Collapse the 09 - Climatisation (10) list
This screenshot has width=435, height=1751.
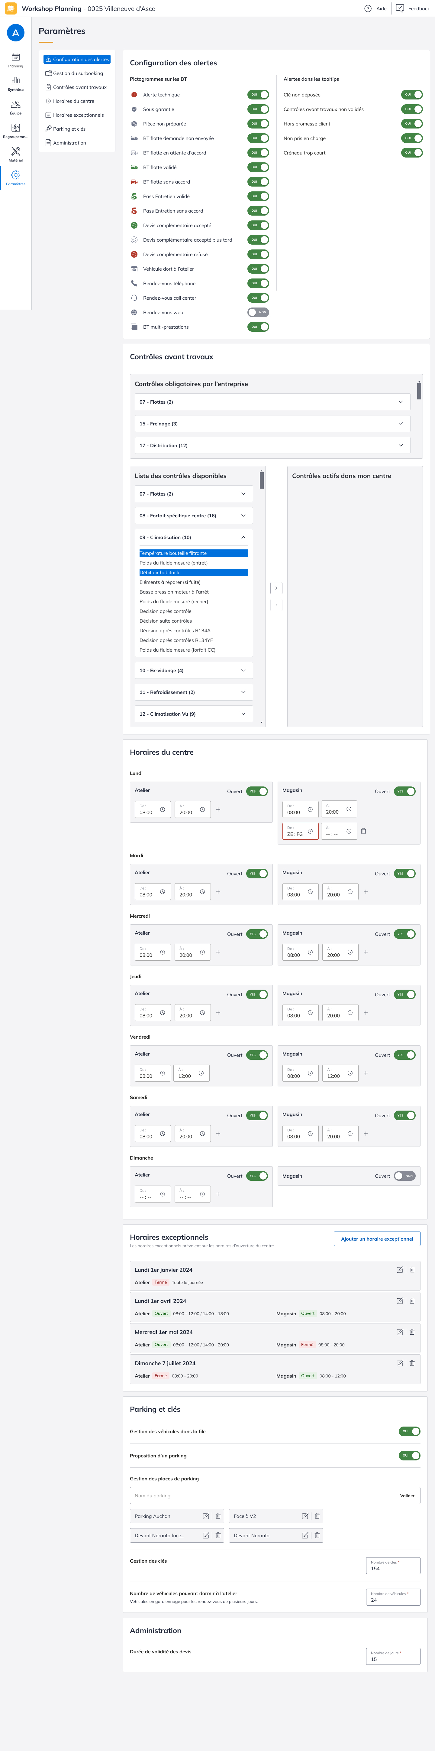pyautogui.click(x=243, y=538)
